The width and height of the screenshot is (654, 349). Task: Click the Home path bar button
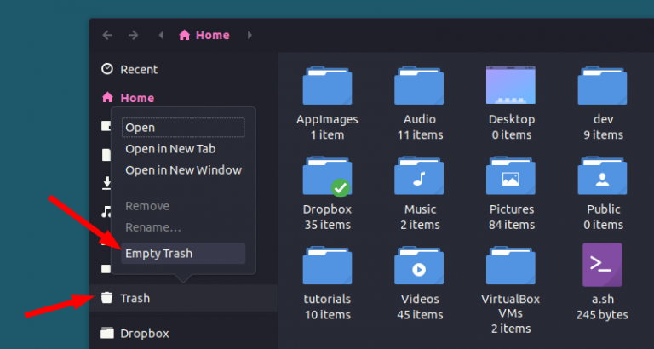pos(204,35)
